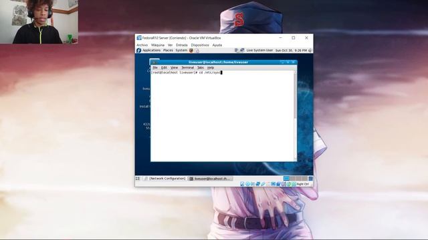Switch to liveuser@localhost terminal taskbar button
This screenshot has width=428, height=240.
(x=211, y=179)
